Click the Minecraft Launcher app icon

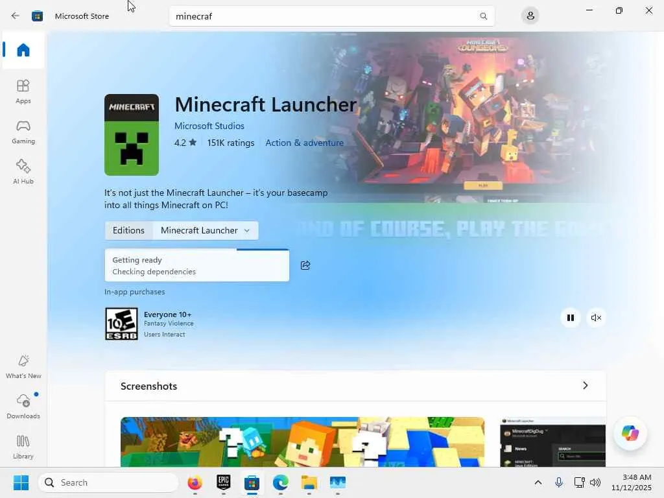click(132, 135)
